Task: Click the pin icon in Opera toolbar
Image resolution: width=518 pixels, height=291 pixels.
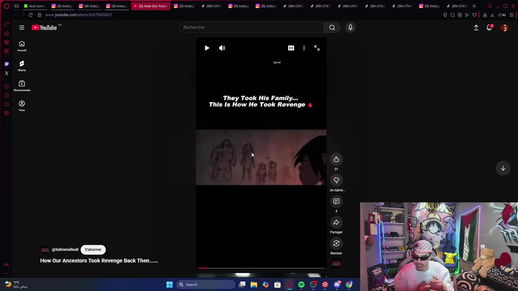Action: click(x=445, y=15)
